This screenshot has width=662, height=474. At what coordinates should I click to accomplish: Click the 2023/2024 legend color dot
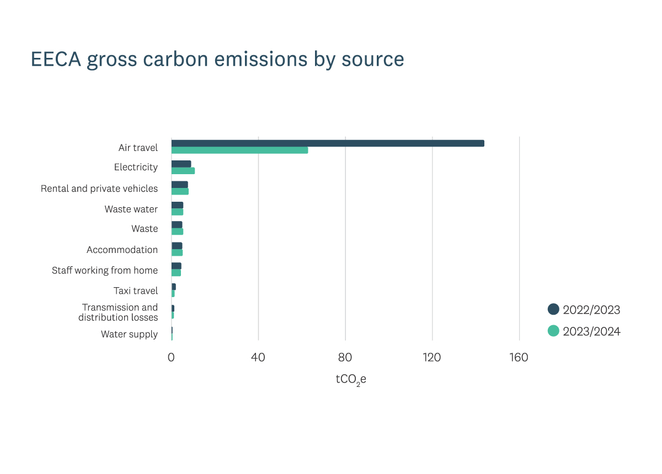coord(553,331)
